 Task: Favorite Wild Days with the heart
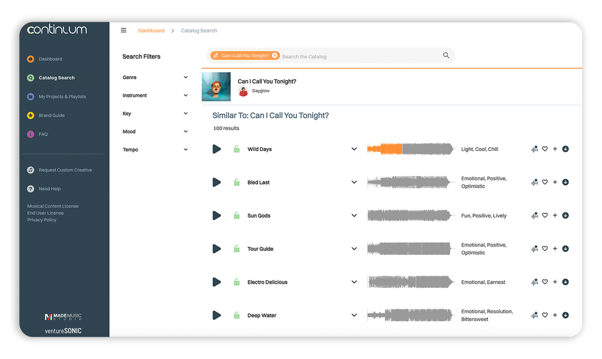[x=545, y=149]
